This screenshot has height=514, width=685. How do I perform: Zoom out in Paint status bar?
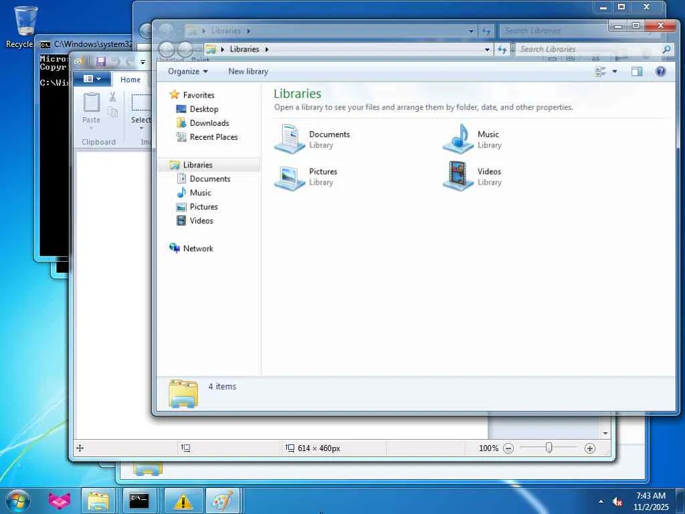click(508, 448)
